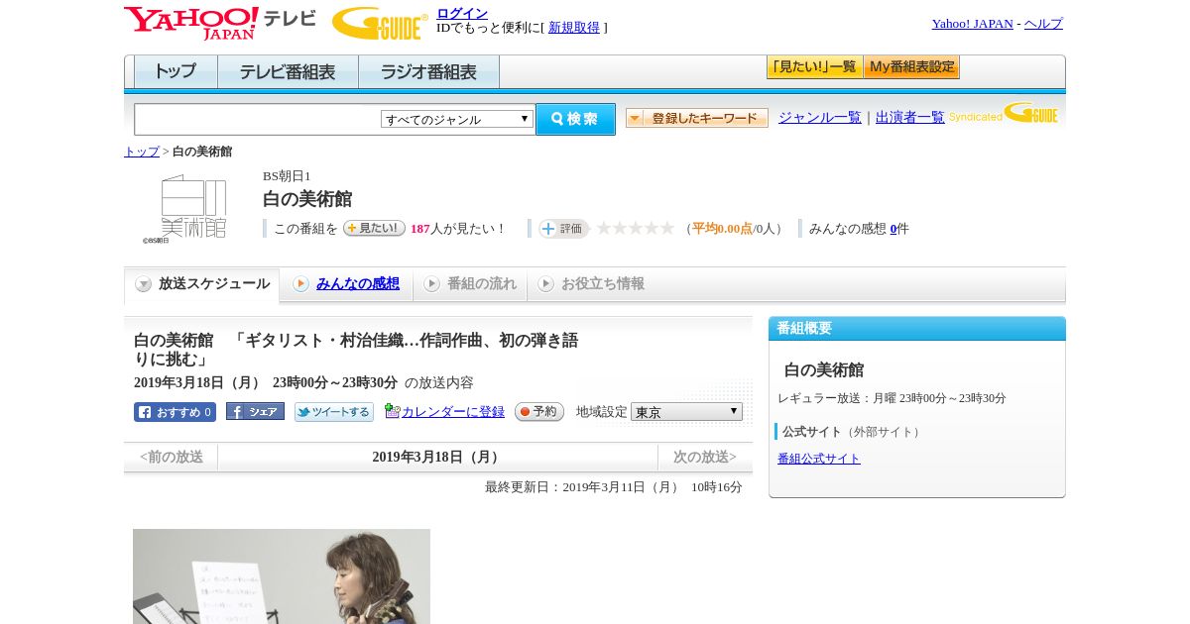Focus the program search input field
Screen dimensions: 1190x624
[x=257, y=119]
